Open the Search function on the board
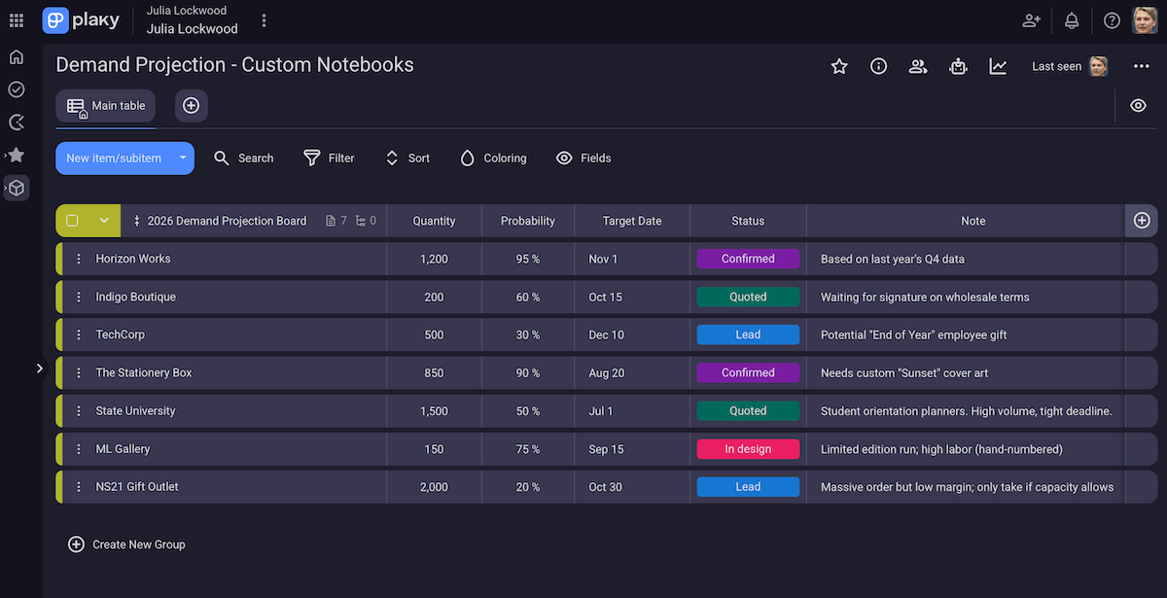This screenshot has height=598, width=1167. (243, 158)
